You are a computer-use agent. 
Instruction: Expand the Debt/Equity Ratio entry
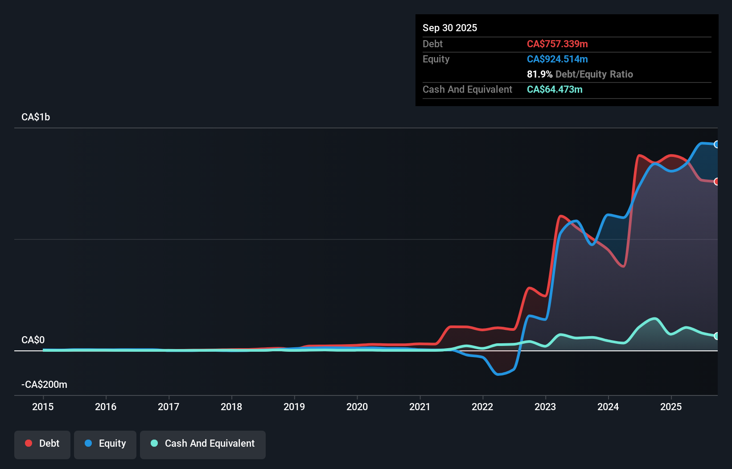580,74
